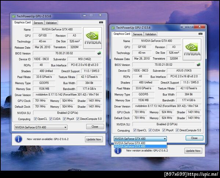220x178 pixels.
Task: Click the BIOS save chip icon in MSI window
Action: tap(99, 53)
